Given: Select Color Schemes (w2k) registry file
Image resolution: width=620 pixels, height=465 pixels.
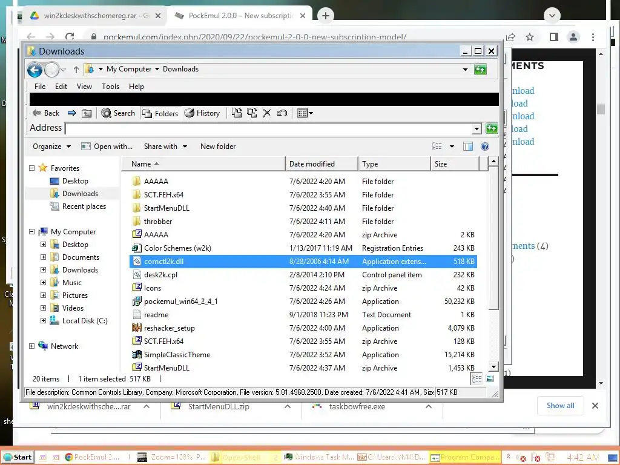Looking at the screenshot, I should [303, 248].
